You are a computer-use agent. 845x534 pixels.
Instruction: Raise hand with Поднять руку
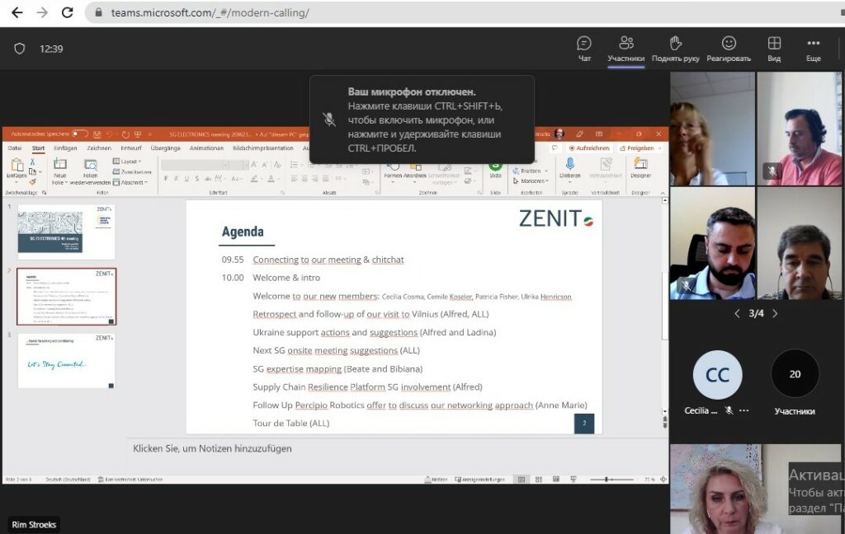coord(675,48)
